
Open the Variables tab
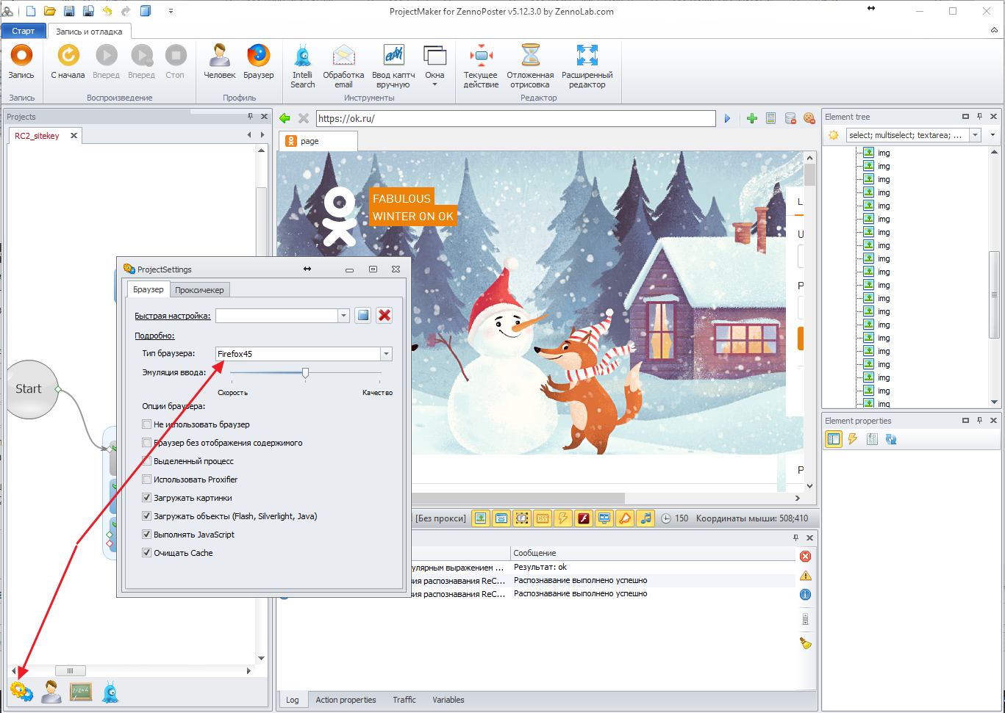point(448,700)
